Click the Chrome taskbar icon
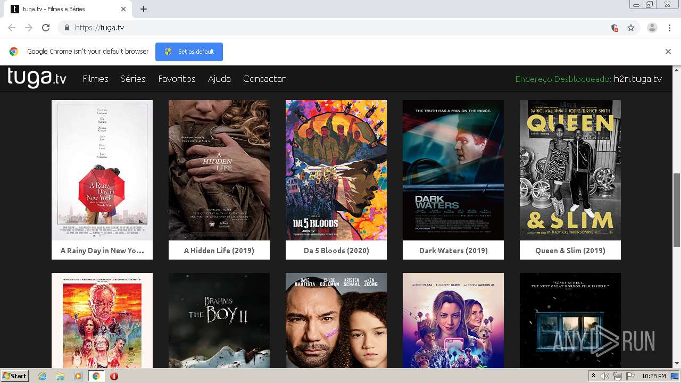This screenshot has width=681, height=383. 96,376
